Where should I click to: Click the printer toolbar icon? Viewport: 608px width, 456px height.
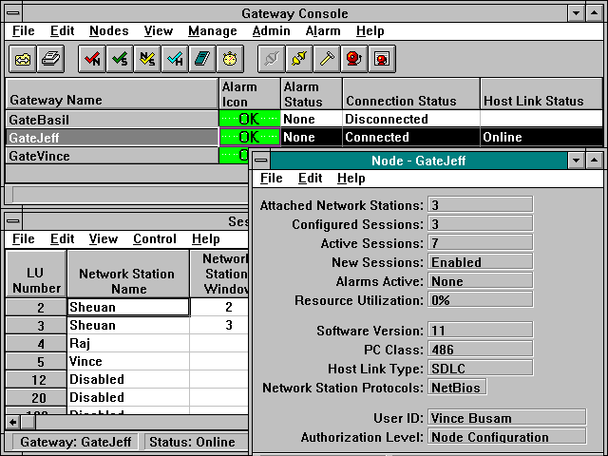(x=50, y=59)
